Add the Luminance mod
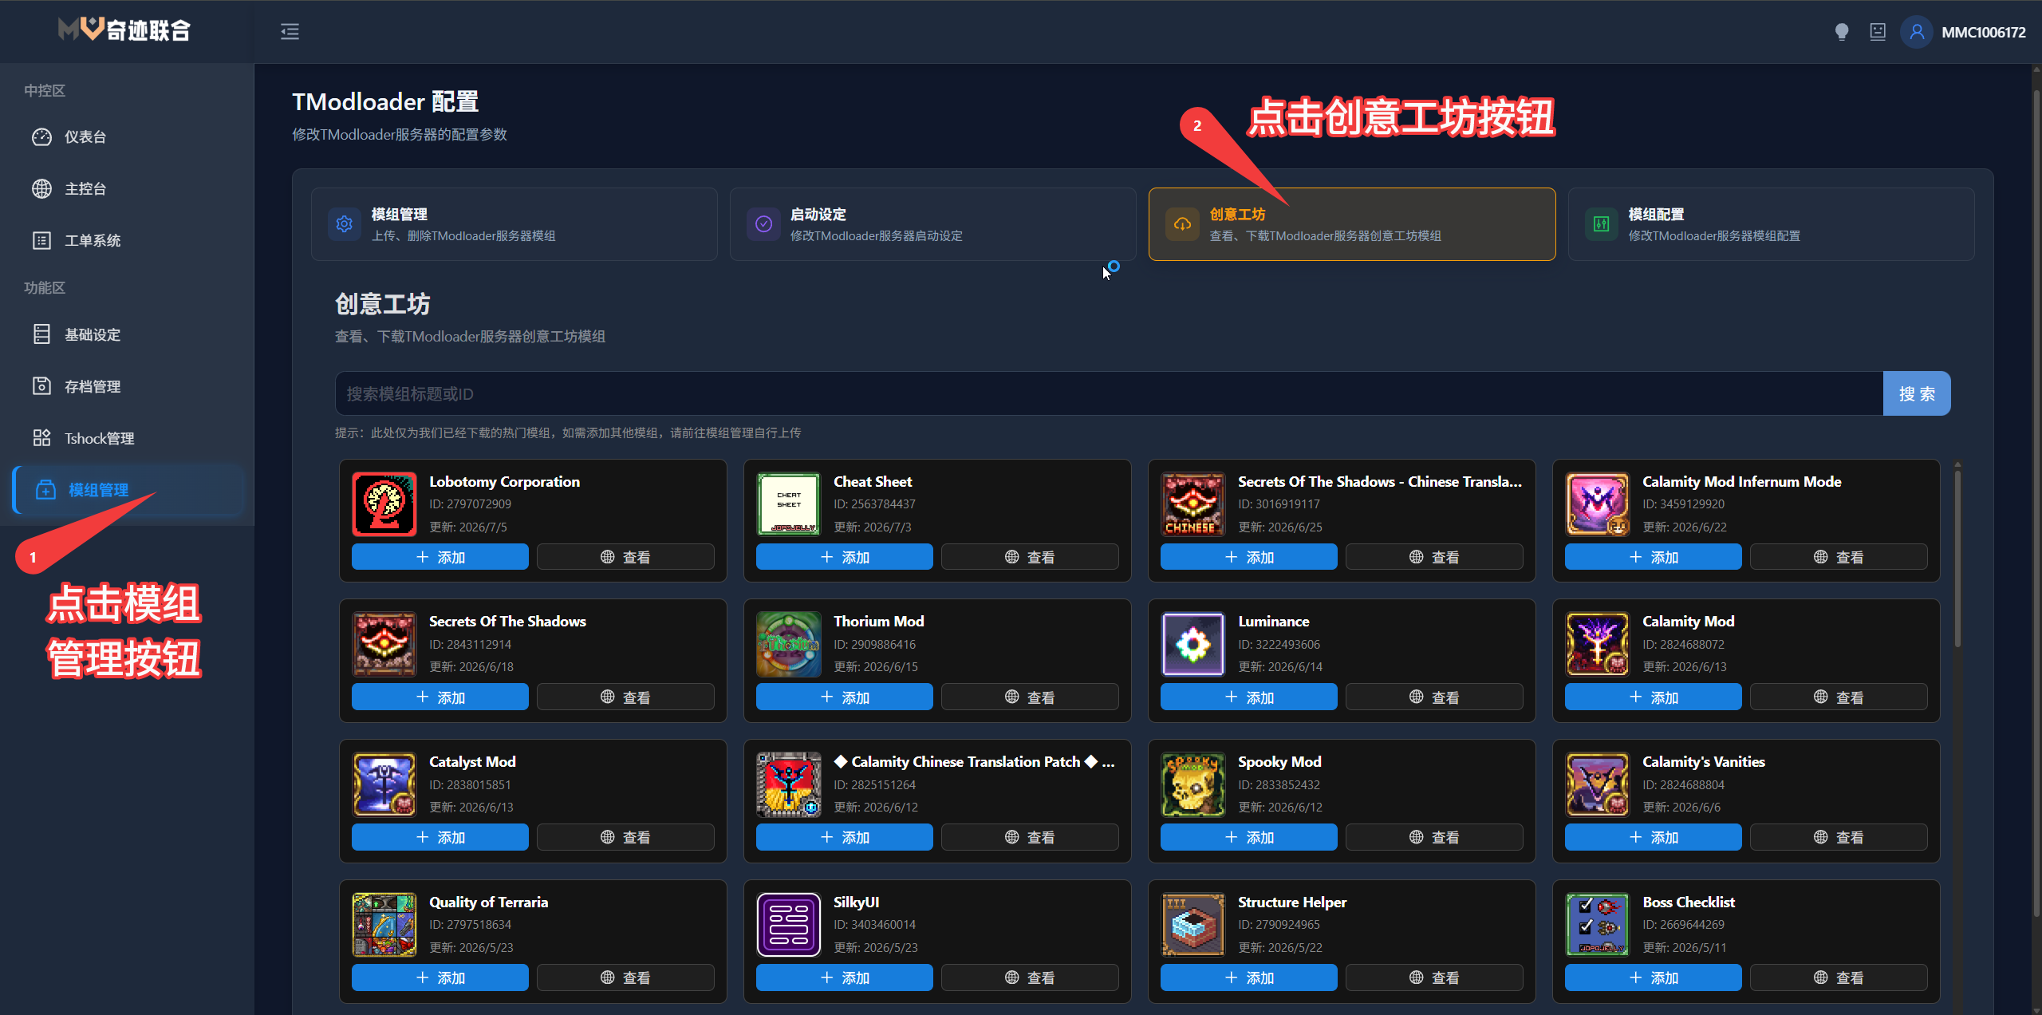The height and width of the screenshot is (1015, 2042). (1249, 697)
